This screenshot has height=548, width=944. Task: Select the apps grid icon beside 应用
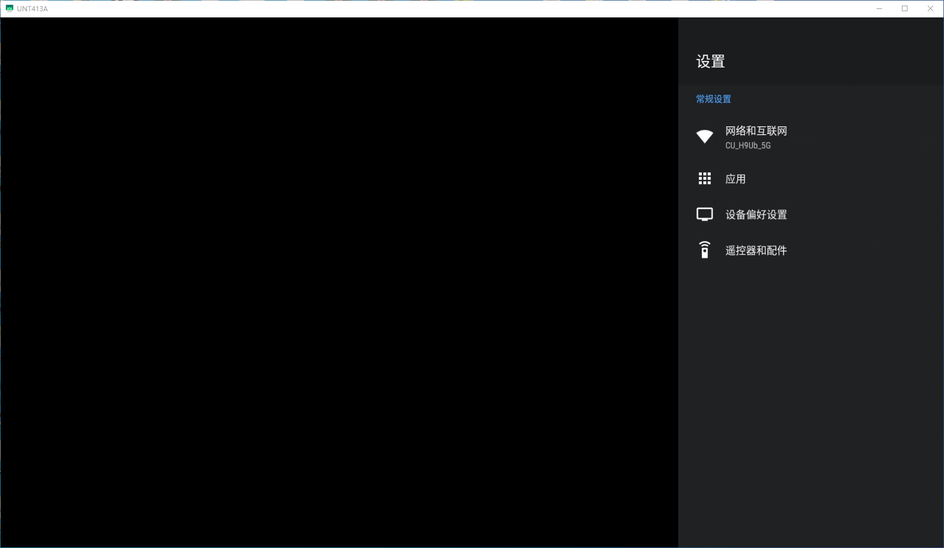point(704,178)
